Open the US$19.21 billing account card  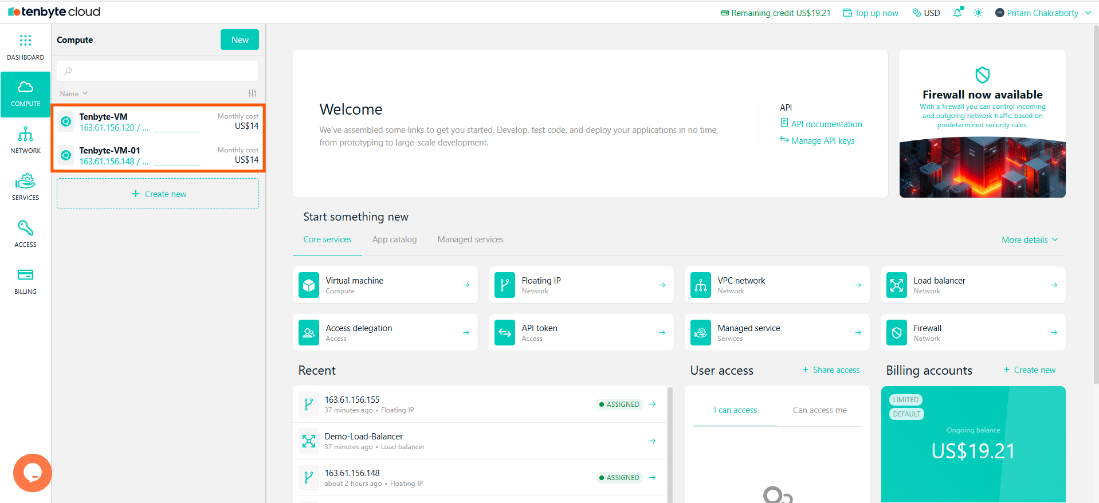973,445
